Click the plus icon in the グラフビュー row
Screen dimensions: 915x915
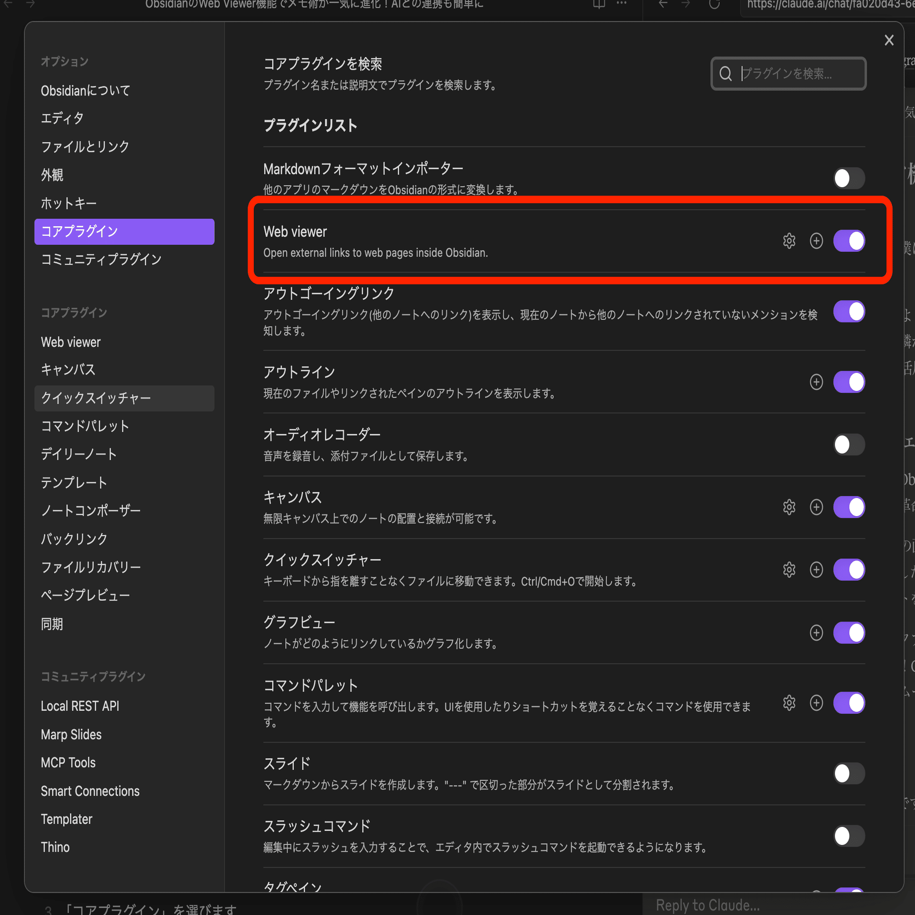tap(816, 633)
